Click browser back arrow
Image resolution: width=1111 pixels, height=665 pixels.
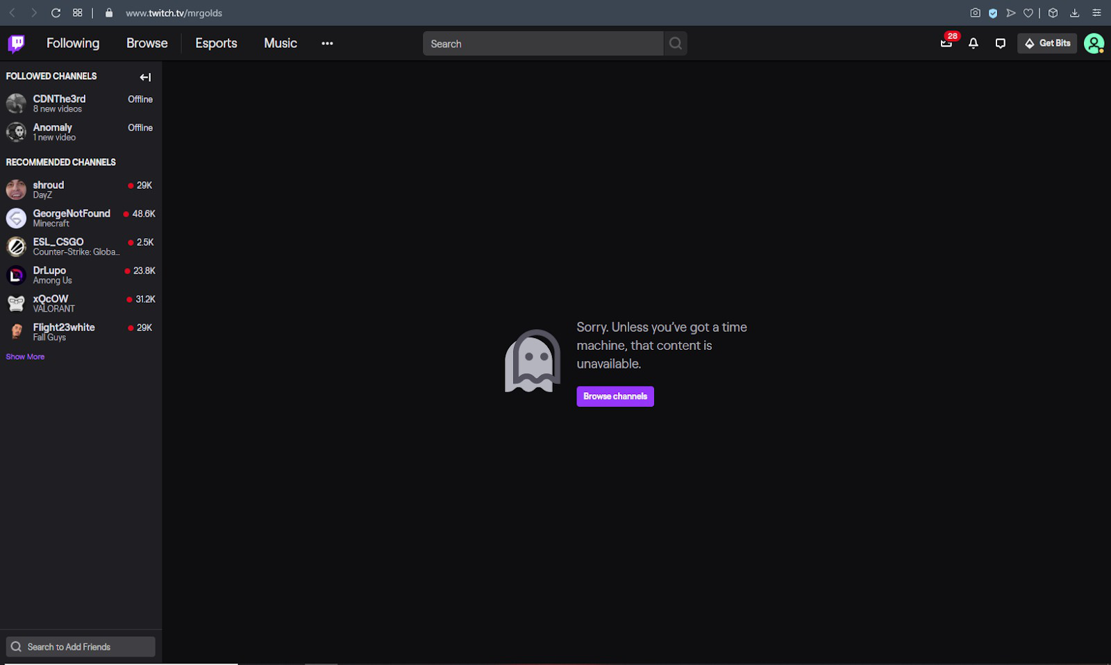12,12
